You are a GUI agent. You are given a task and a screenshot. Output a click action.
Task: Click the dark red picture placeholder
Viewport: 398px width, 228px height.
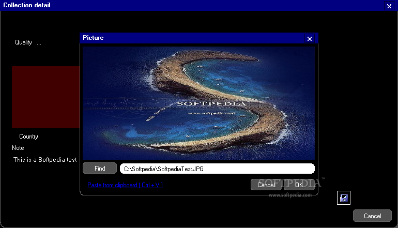tap(45, 97)
